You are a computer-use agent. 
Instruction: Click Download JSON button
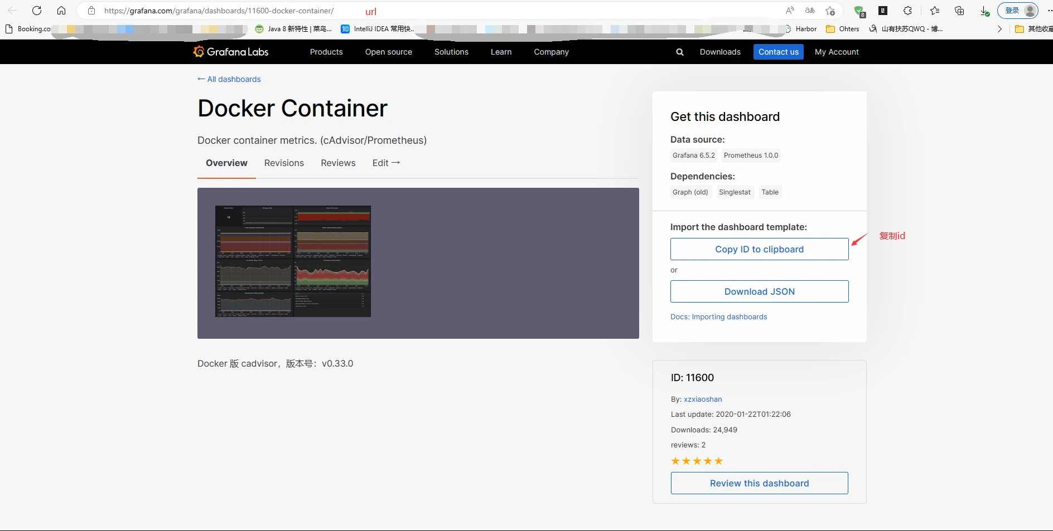pyautogui.click(x=759, y=291)
